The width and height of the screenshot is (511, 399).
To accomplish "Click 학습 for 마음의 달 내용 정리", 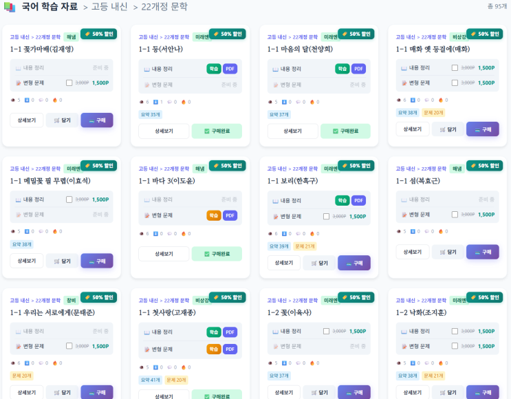I will click(343, 69).
